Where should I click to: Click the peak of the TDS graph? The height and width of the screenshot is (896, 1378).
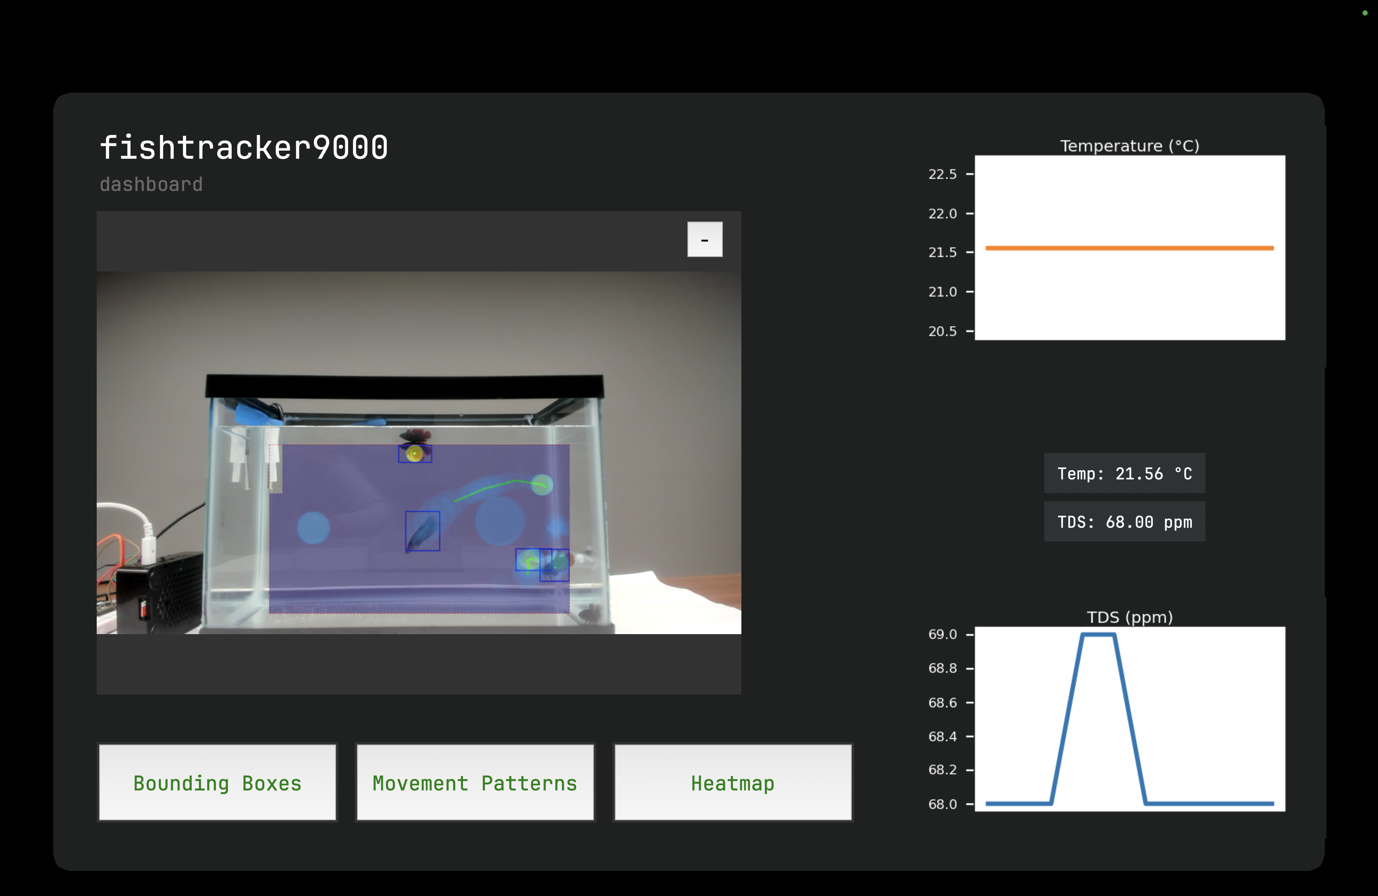(1098, 635)
